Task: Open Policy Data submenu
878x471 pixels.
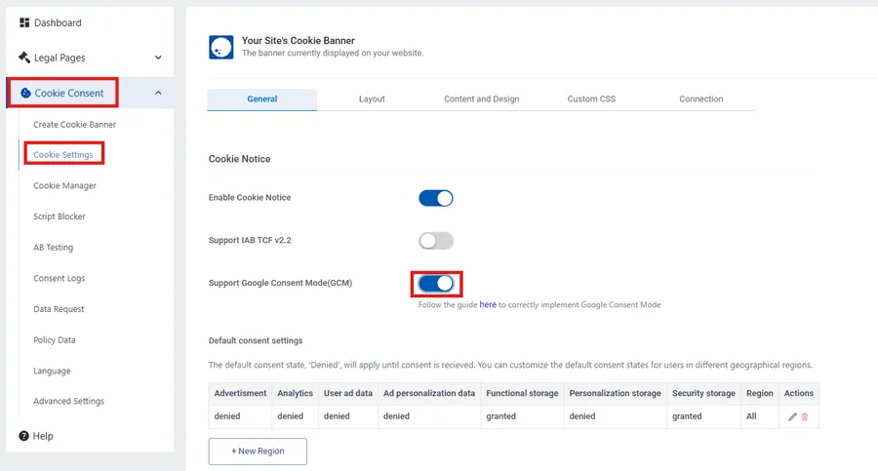Action: point(55,340)
